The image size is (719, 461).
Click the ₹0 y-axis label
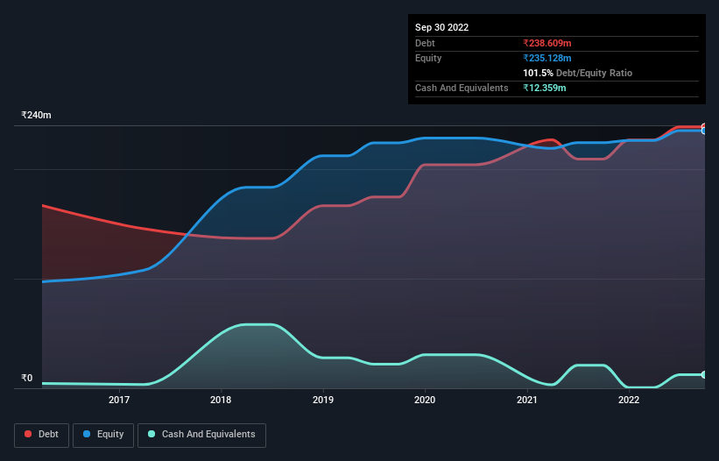[27, 378]
